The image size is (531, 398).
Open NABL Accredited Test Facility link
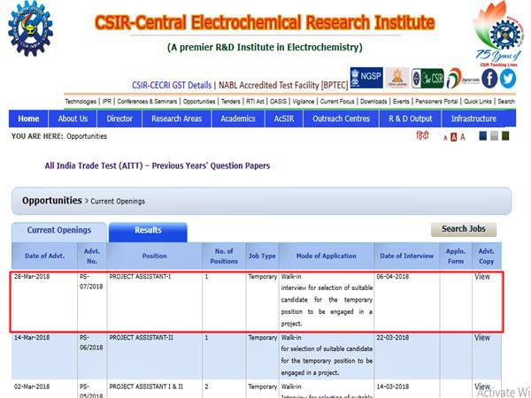[x=283, y=85]
